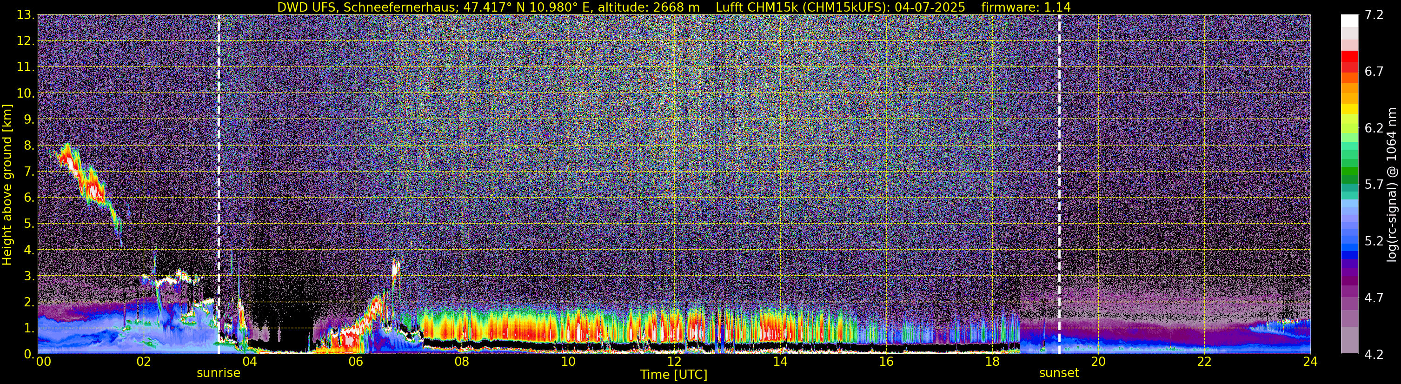Viewport: 1401px width, 384px height.
Task: Select the "6.2" colorbar tick value
Action: click(x=1374, y=128)
